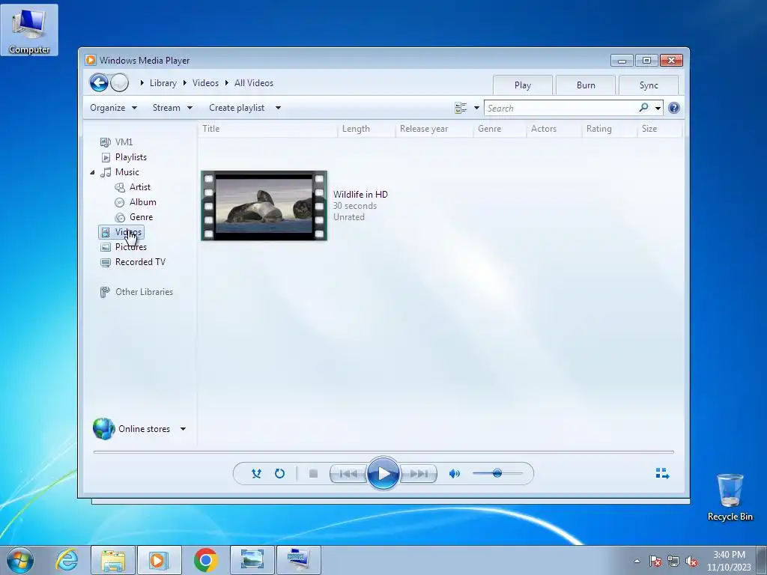Open the Stream menu

[x=172, y=108]
